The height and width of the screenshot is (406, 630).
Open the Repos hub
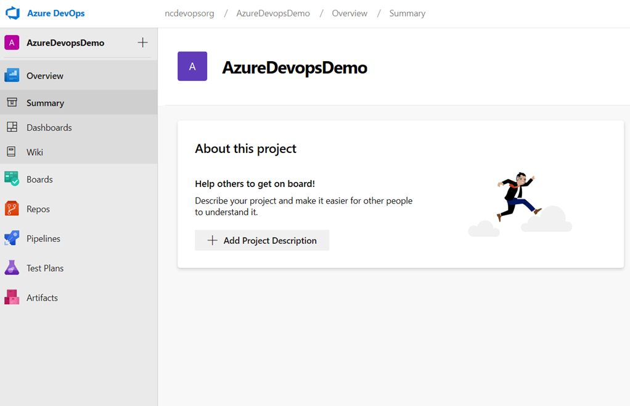coord(79,209)
